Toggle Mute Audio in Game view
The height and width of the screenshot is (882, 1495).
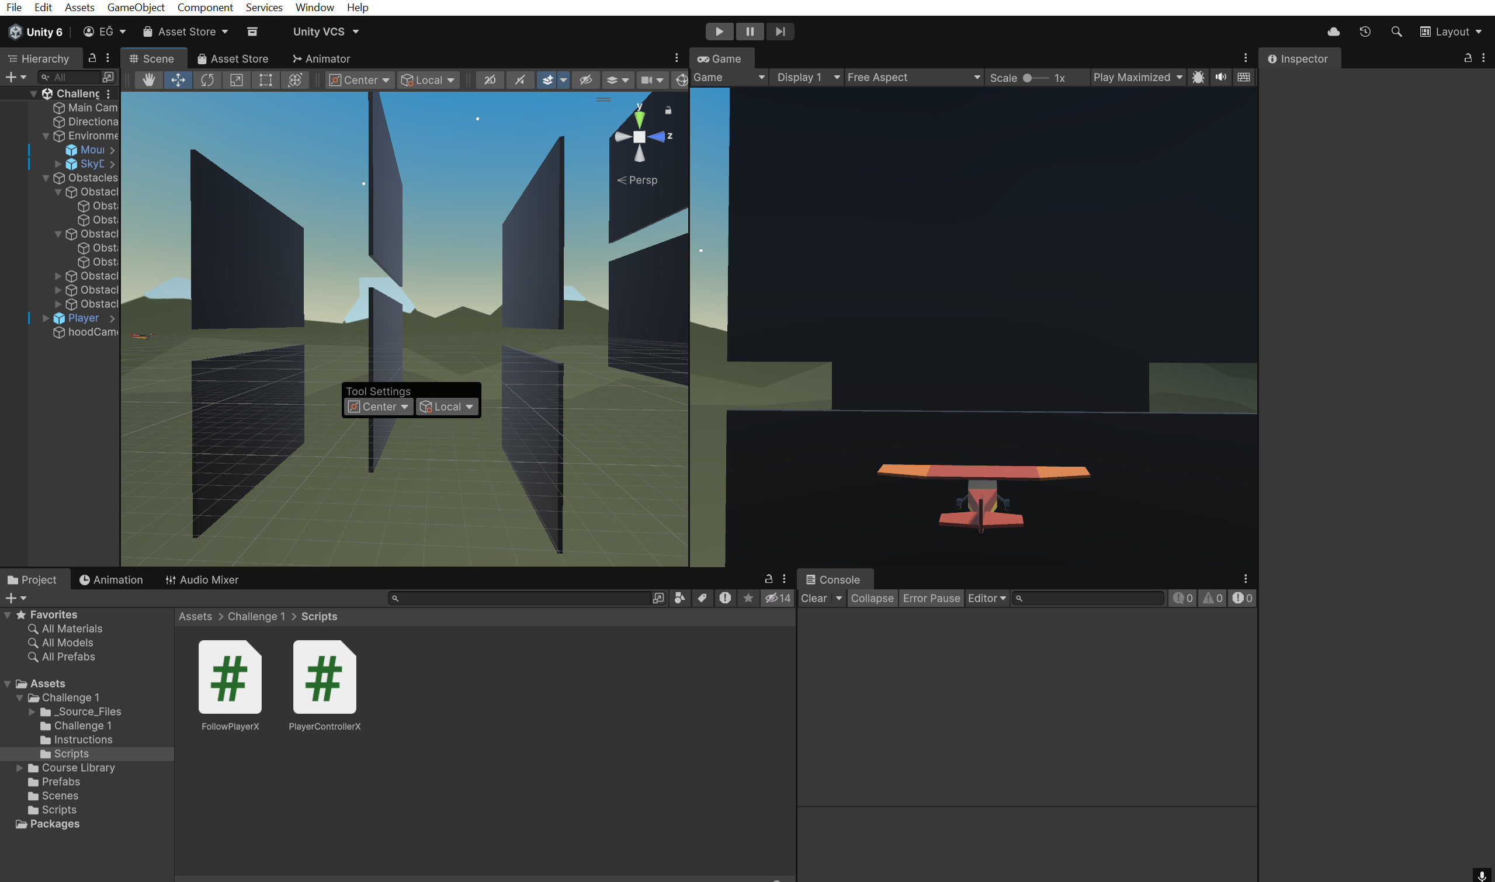click(x=1220, y=77)
